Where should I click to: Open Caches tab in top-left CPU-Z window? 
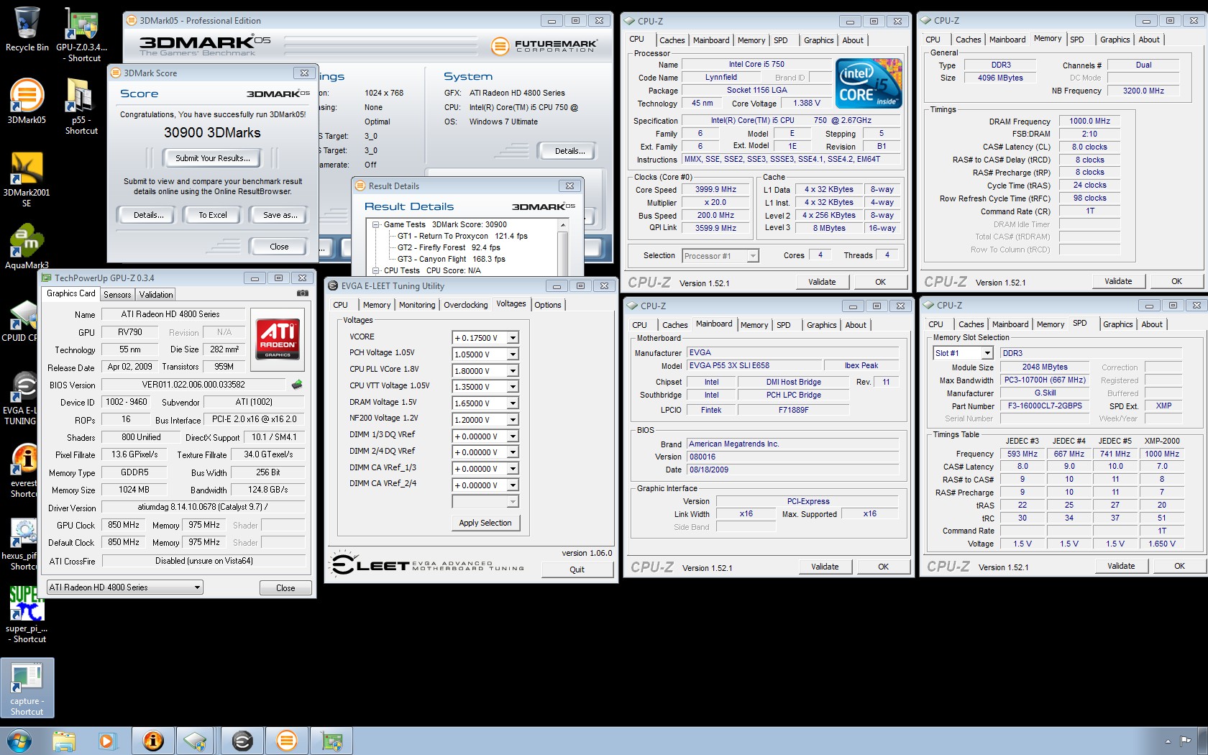[x=672, y=40]
